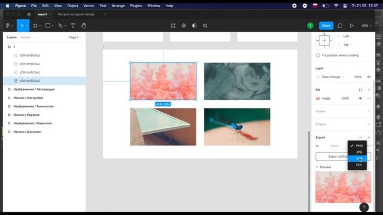Open the Plugins menu
Image resolution: width=383 pixels, height=215 pixels.
[136, 5]
